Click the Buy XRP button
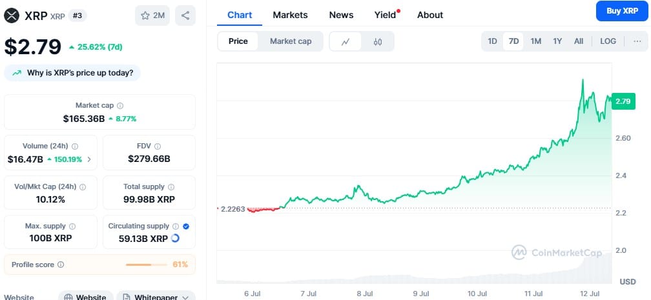The width and height of the screenshot is (651, 300). click(x=622, y=11)
